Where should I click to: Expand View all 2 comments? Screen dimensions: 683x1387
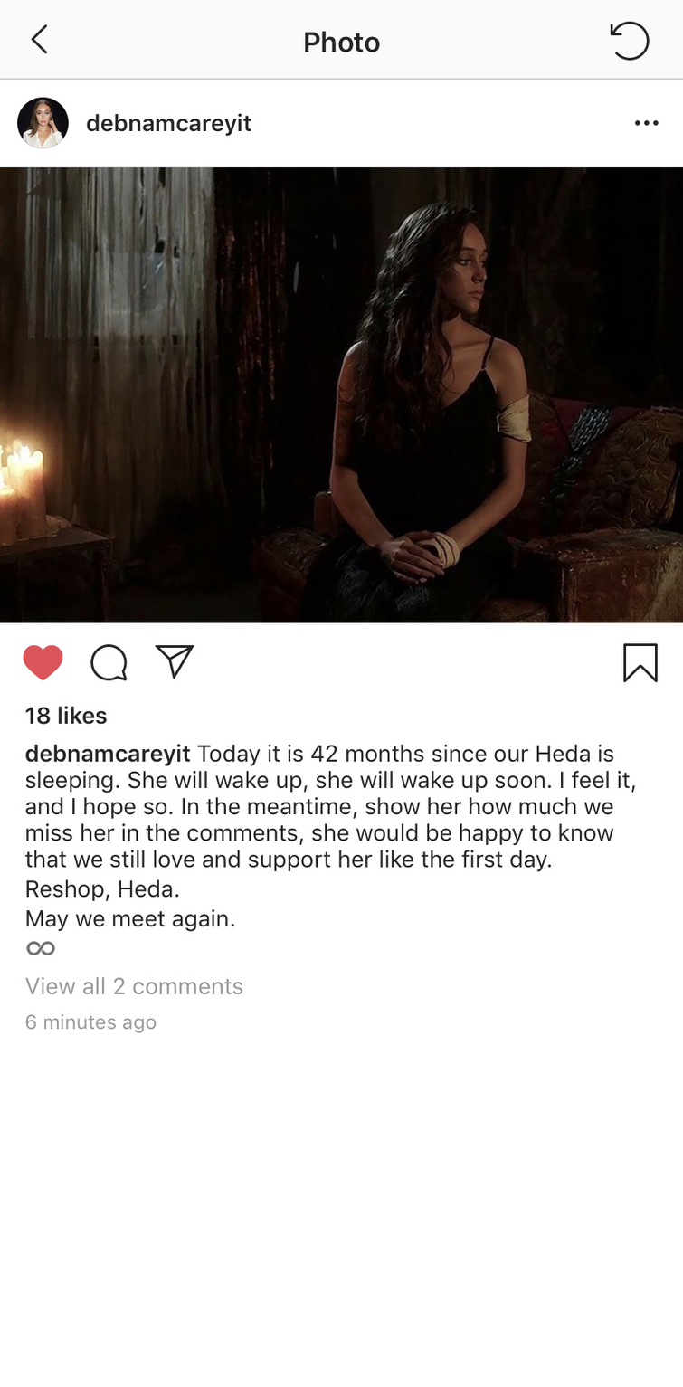[x=134, y=986]
